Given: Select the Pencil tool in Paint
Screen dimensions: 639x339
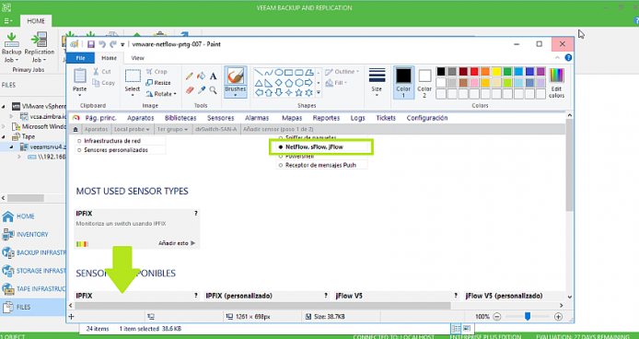Looking at the screenshot, I should click(190, 76).
